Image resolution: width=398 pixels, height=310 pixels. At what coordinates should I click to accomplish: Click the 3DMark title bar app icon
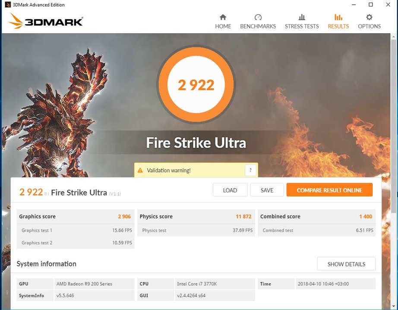tap(8, 5)
